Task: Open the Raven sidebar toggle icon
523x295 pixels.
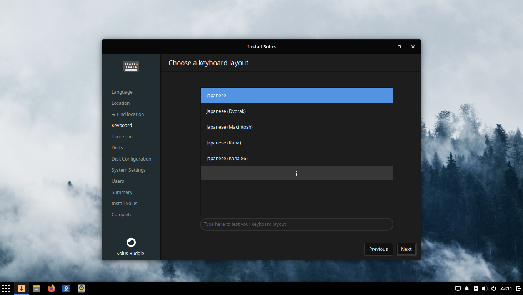Action: tap(518, 288)
